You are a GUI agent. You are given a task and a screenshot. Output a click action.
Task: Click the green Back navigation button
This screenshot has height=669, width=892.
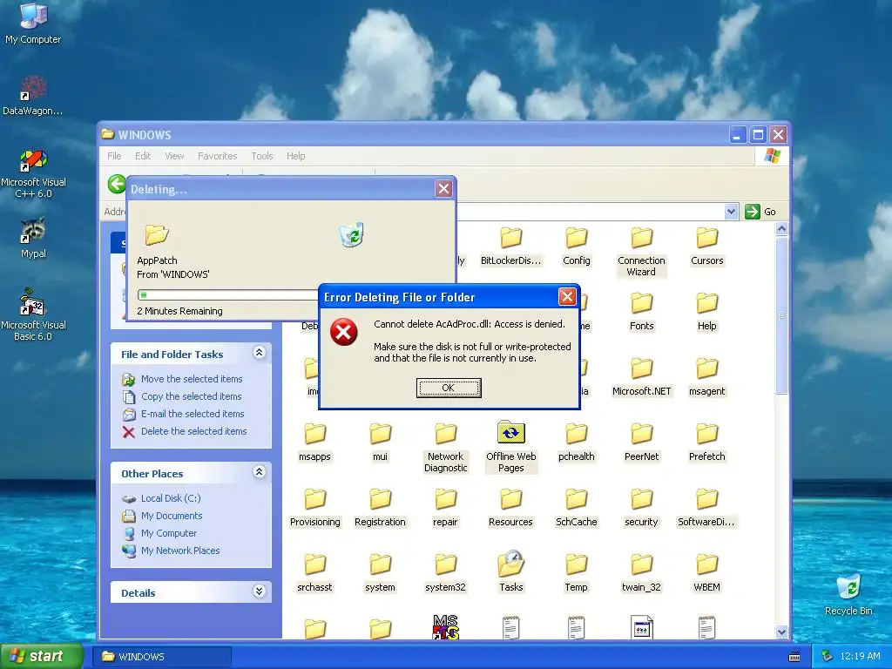117,184
